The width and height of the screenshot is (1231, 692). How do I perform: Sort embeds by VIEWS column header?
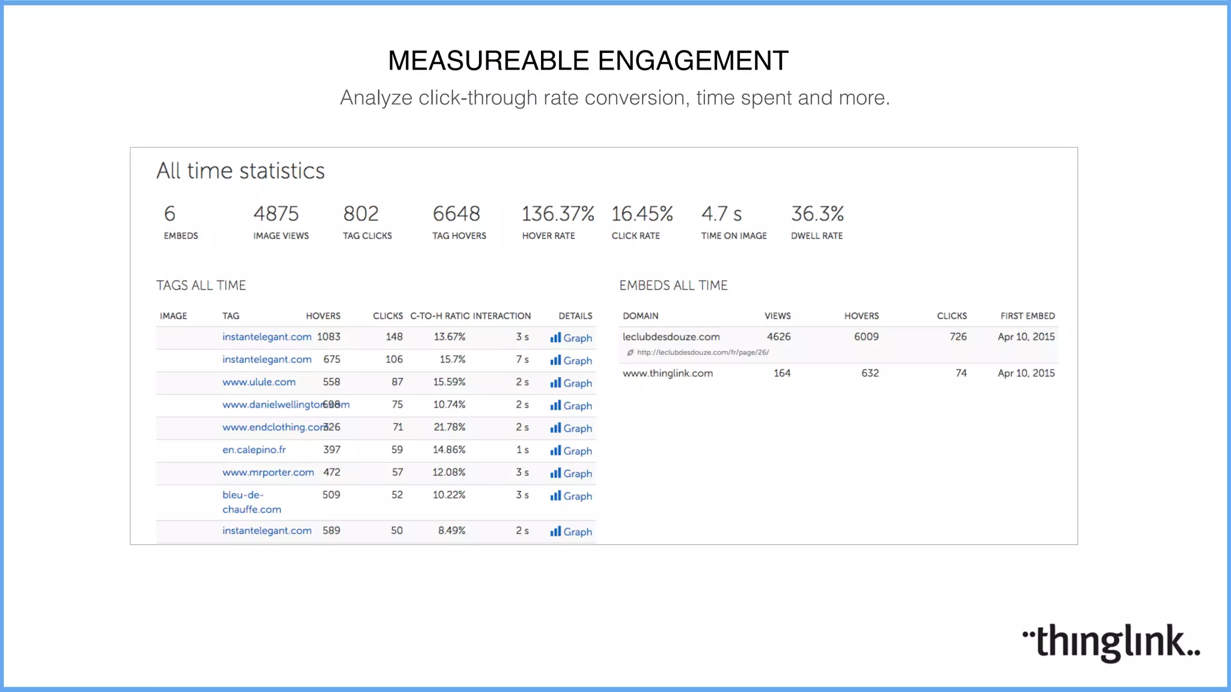click(x=777, y=316)
